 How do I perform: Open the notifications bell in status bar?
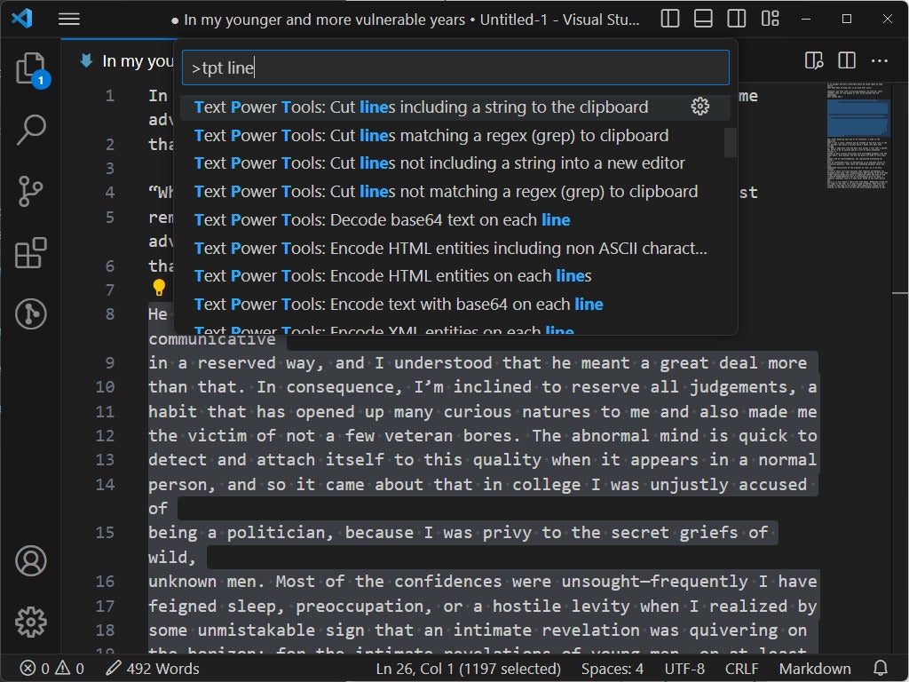tap(880, 668)
